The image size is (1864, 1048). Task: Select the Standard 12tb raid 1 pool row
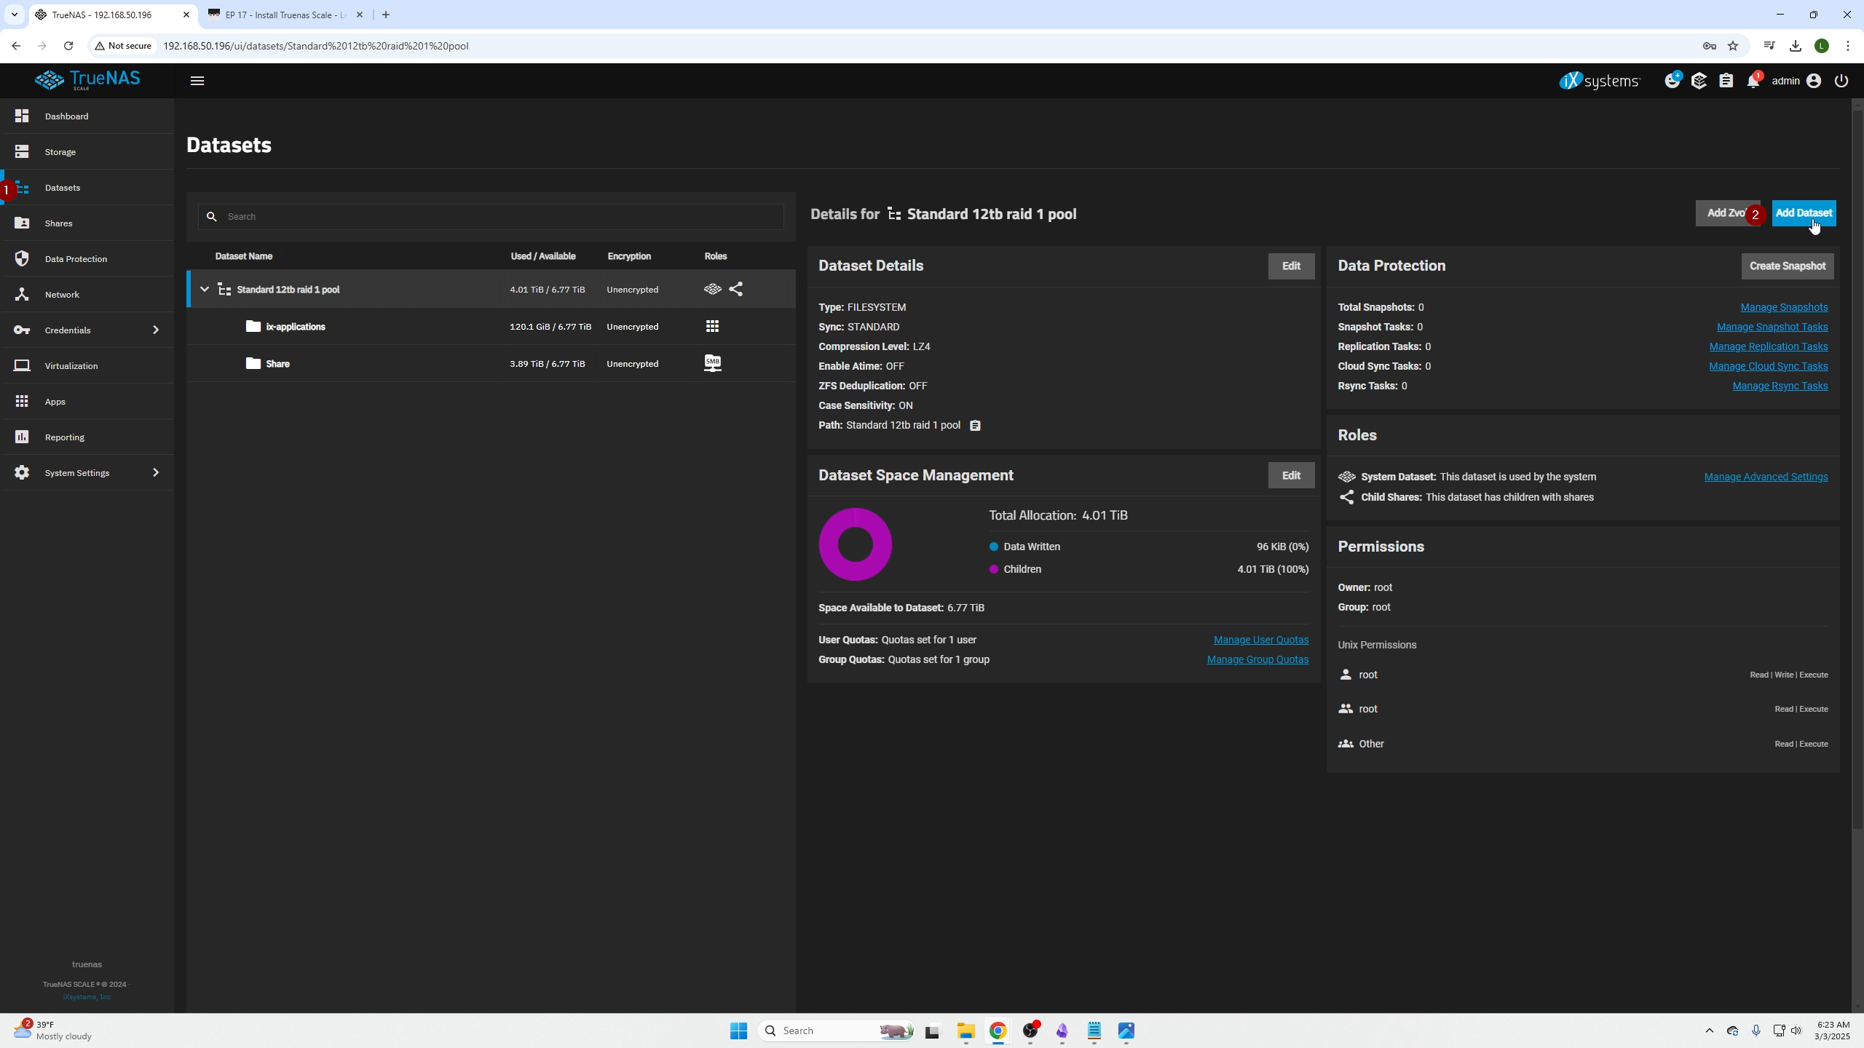491,290
